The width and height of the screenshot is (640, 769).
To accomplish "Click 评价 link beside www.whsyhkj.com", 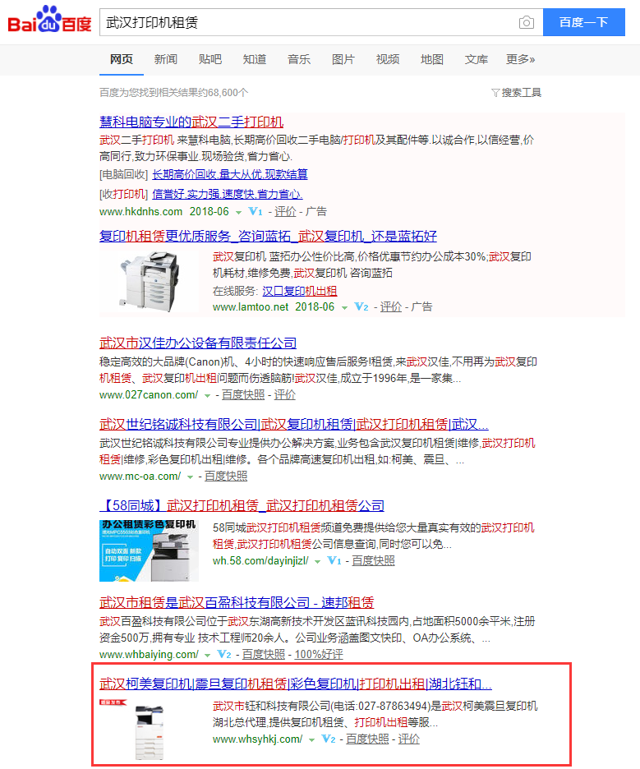I will pos(408,739).
